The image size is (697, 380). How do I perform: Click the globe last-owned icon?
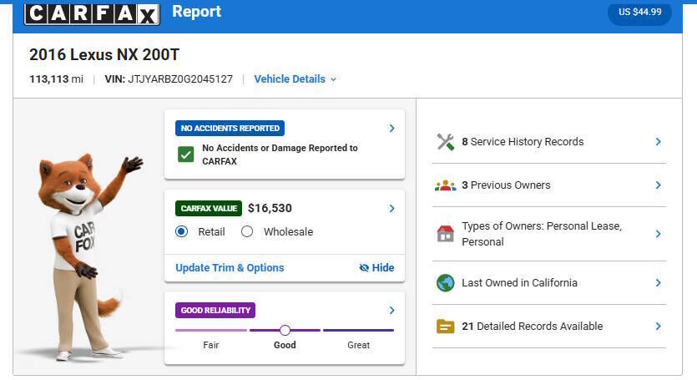point(446,283)
